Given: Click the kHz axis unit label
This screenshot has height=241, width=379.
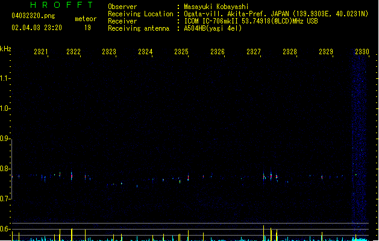Looking at the screenshot, I should [x=5, y=49].
